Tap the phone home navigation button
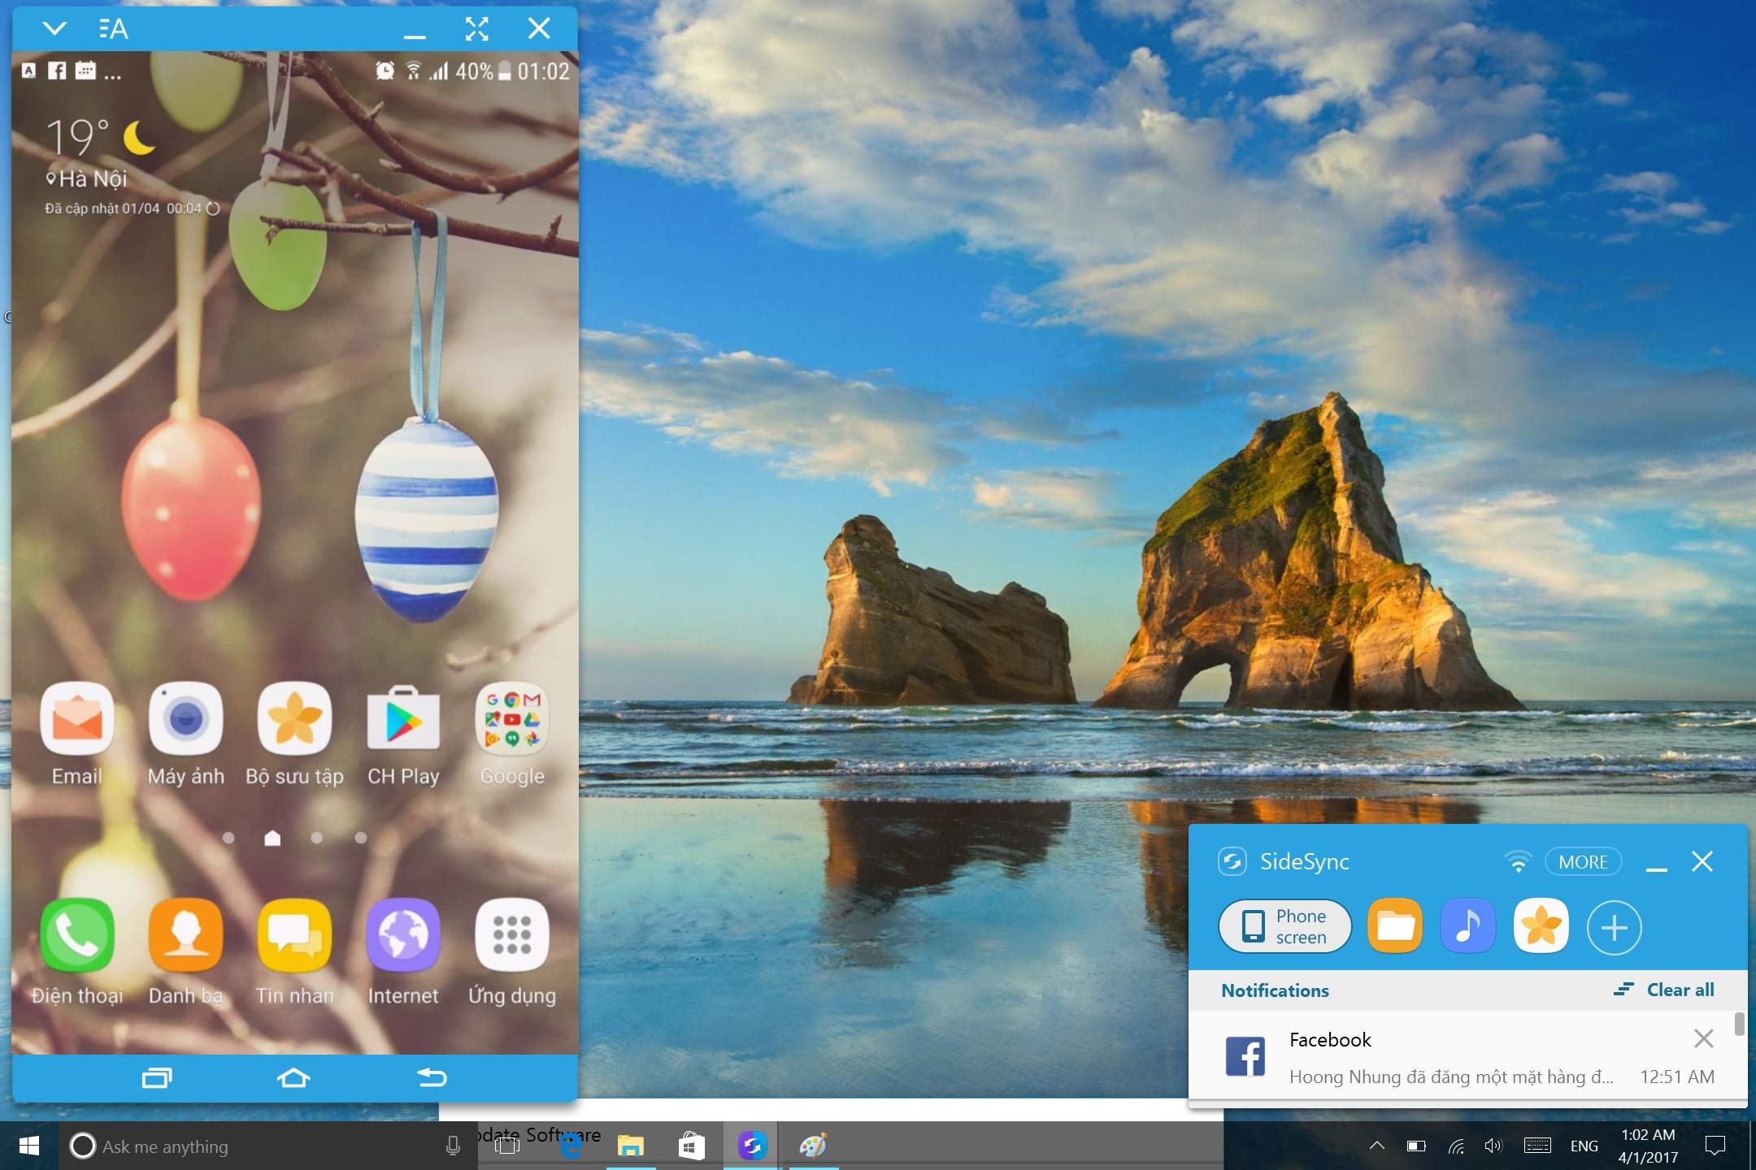The image size is (1756, 1170). (293, 1078)
